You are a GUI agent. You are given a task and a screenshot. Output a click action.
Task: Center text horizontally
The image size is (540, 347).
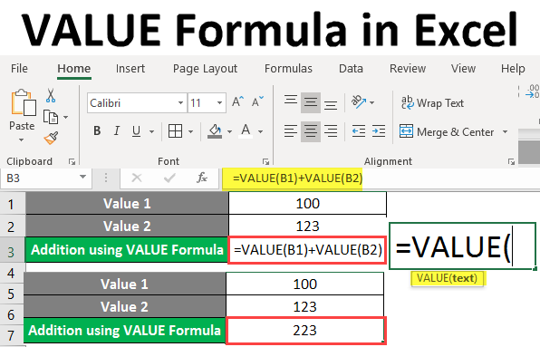tap(311, 131)
